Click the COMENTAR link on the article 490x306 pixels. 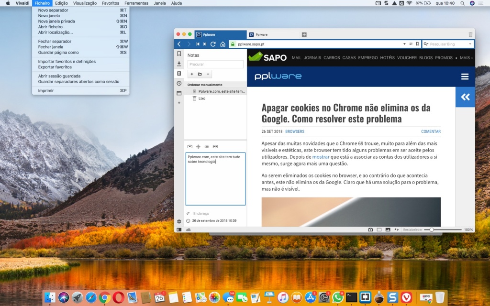431,131
